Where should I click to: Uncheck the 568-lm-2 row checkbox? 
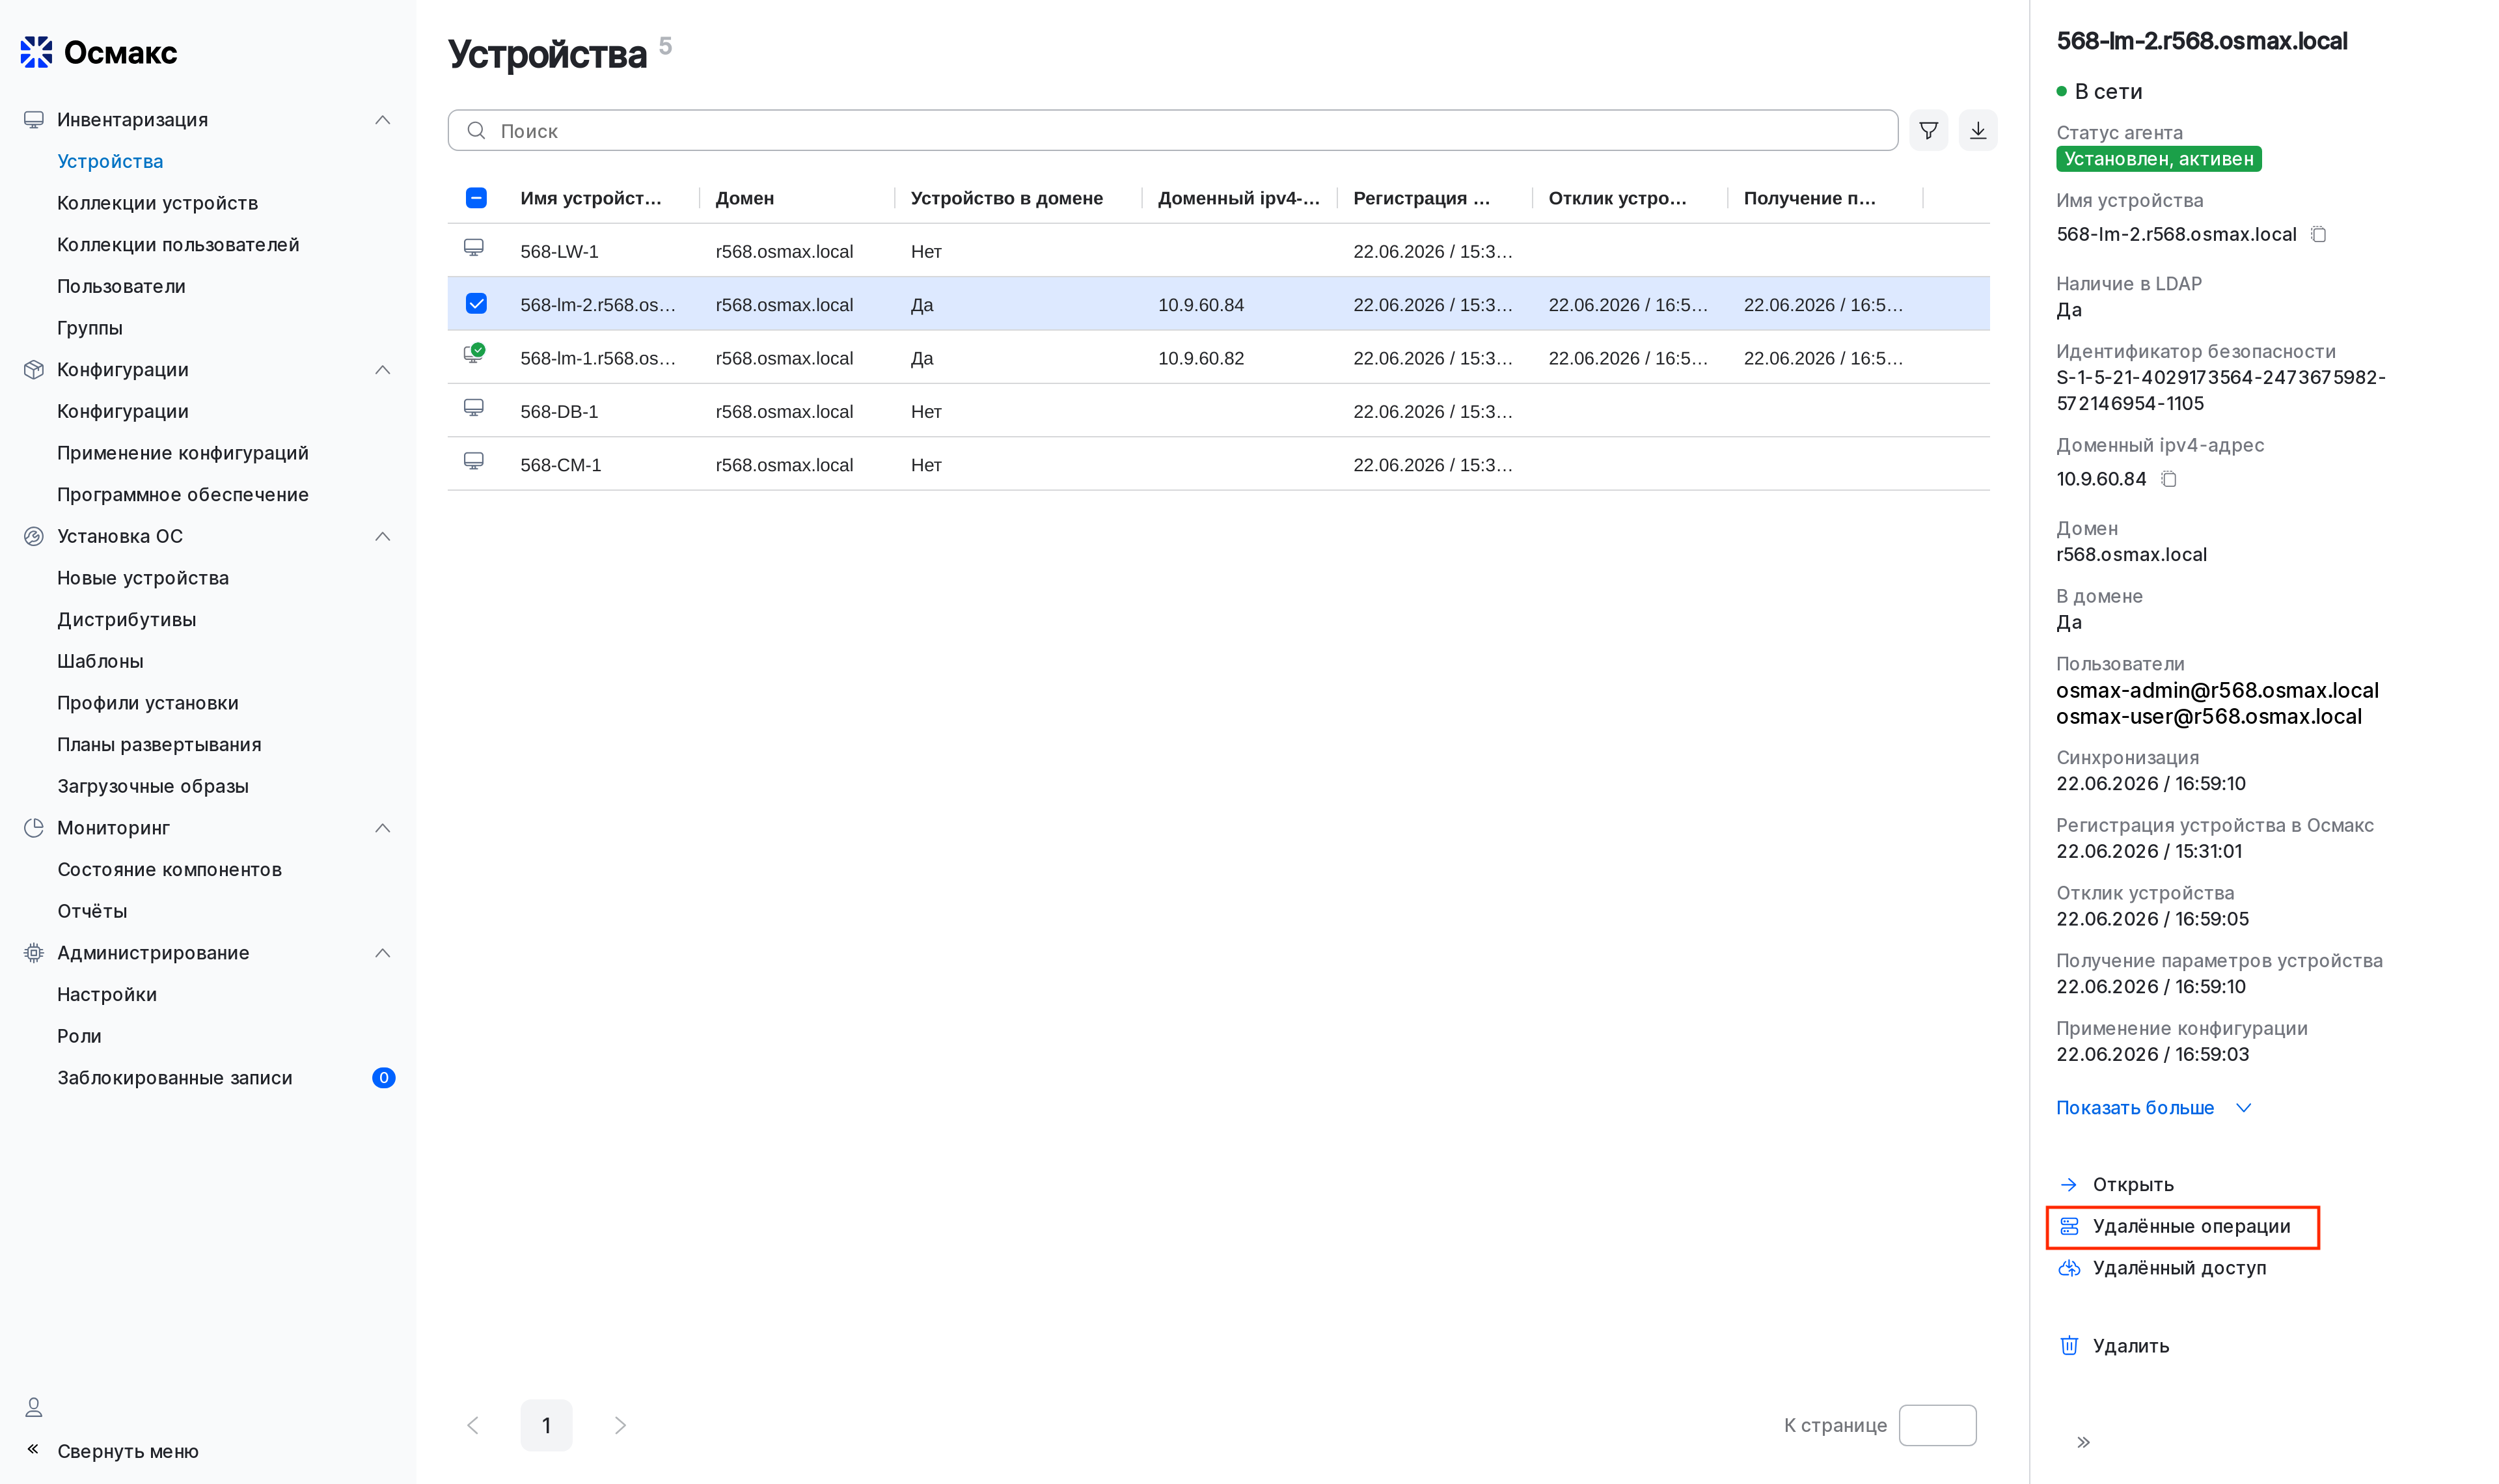(477, 304)
